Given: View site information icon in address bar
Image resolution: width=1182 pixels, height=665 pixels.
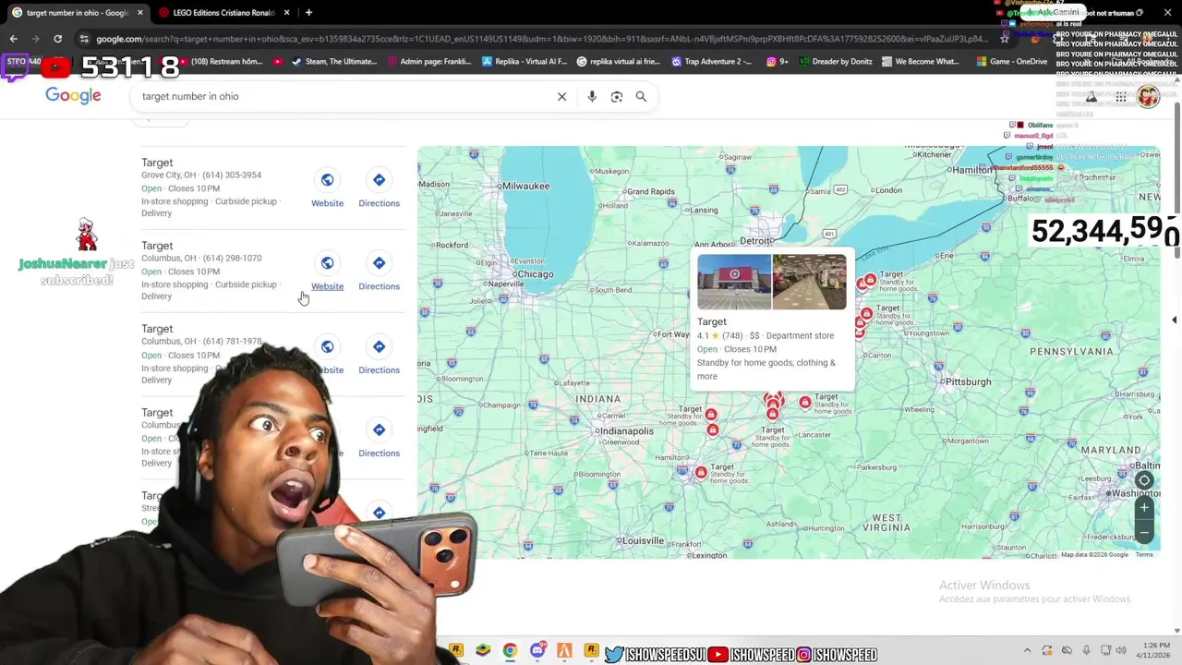Looking at the screenshot, I should click(84, 39).
